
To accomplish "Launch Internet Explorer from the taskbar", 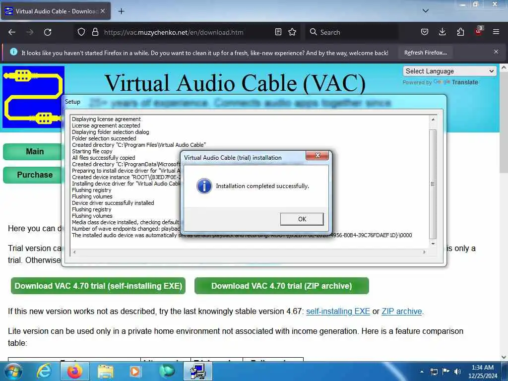I will [44, 371].
